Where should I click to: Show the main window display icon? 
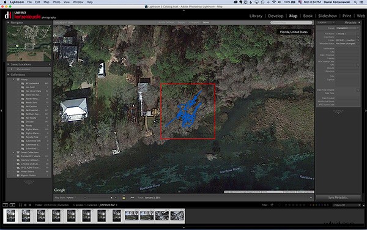pos(5,205)
